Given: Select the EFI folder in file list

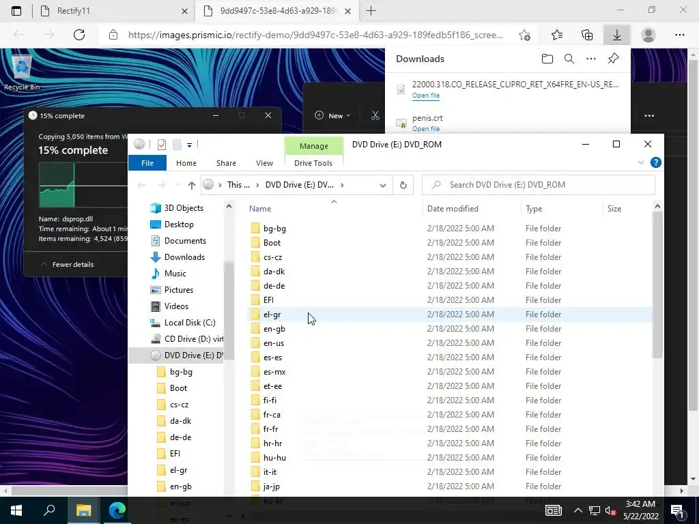Looking at the screenshot, I should (268, 300).
